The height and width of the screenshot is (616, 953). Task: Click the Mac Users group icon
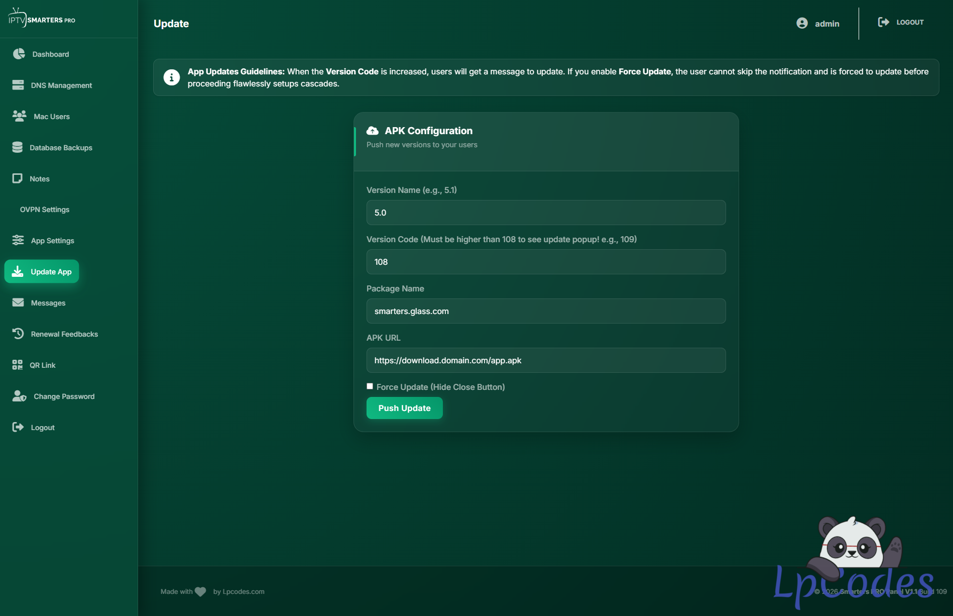pos(19,116)
